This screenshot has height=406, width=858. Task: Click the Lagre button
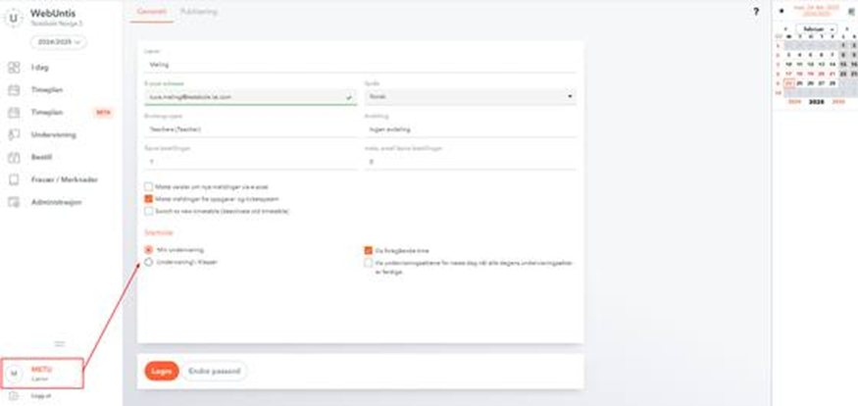(161, 372)
